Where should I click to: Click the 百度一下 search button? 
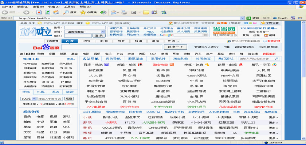point(175,47)
